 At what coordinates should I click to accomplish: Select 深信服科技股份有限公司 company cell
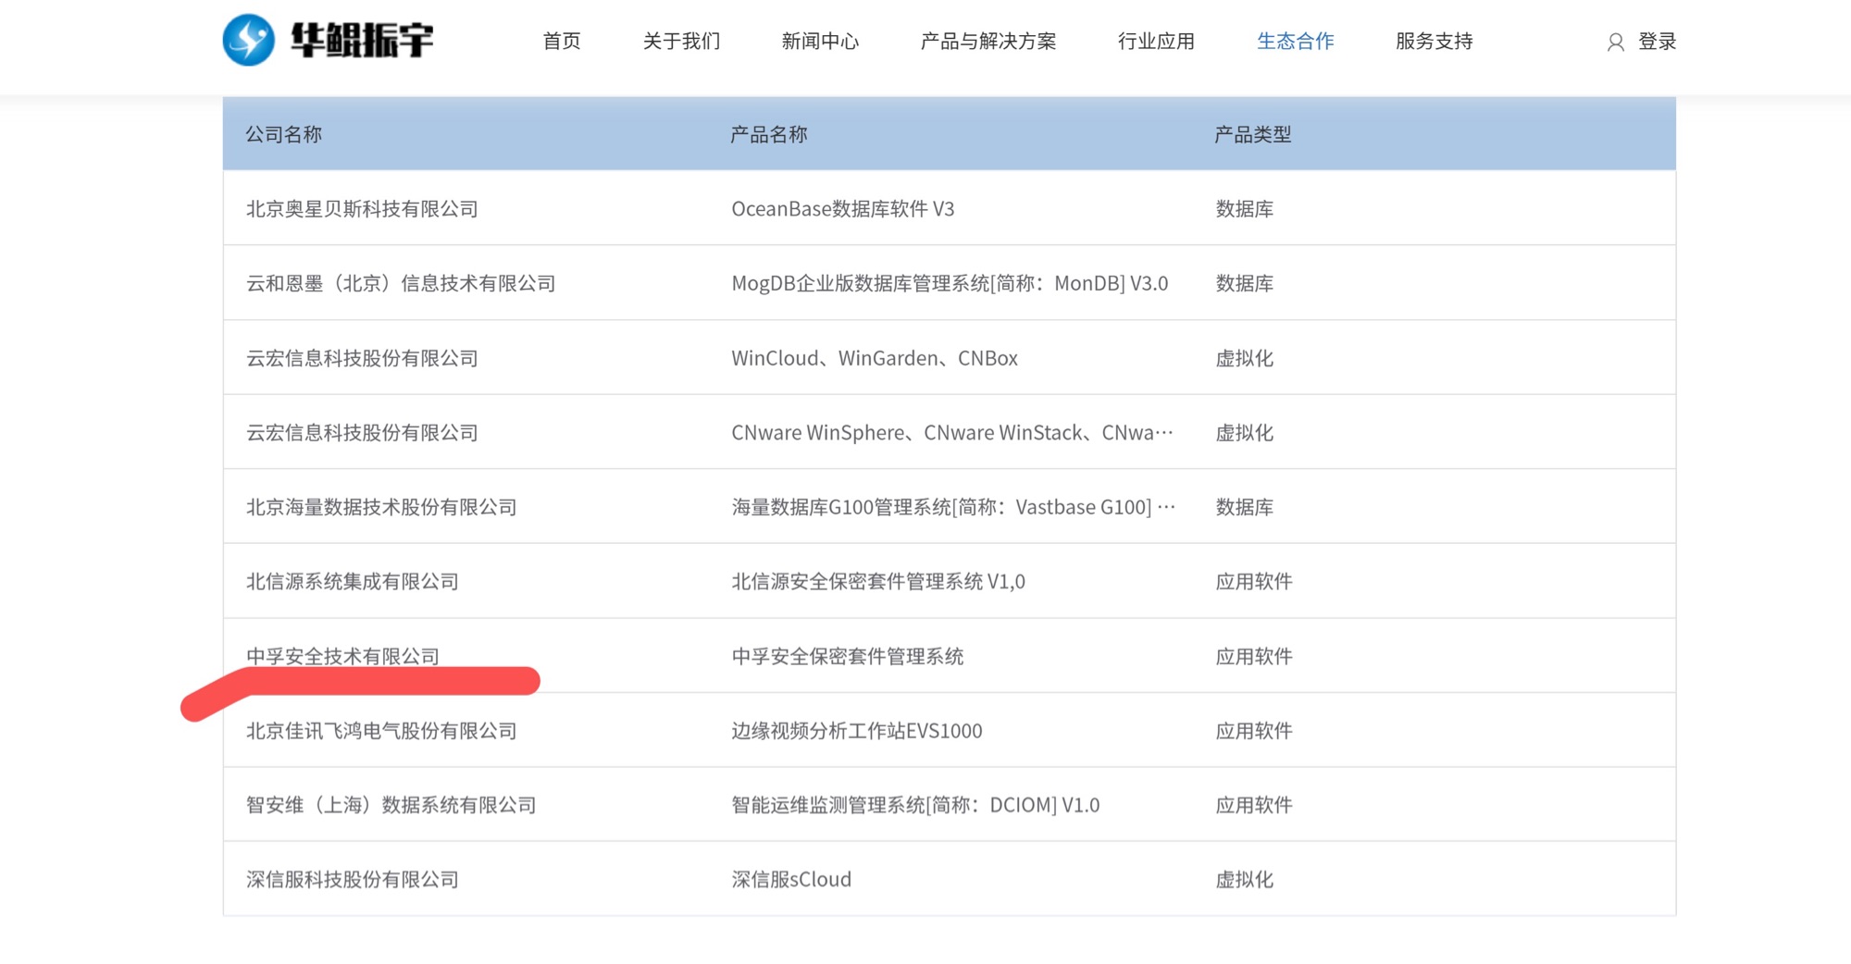tap(353, 880)
